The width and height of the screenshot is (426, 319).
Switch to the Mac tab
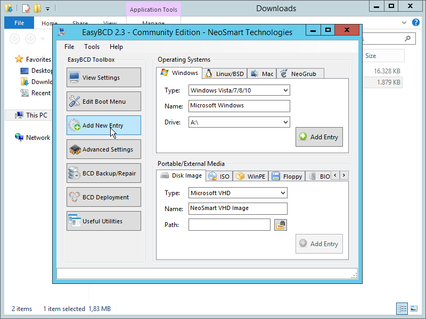pyautogui.click(x=262, y=74)
